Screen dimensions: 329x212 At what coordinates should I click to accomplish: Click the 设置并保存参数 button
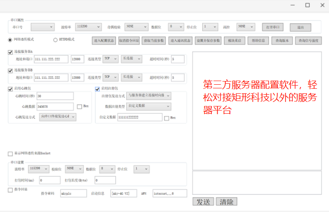tap(208, 40)
